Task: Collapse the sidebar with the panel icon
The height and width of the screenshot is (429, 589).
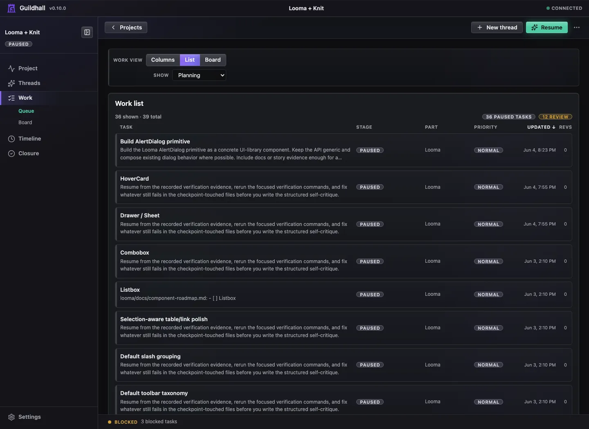Action: (87, 32)
